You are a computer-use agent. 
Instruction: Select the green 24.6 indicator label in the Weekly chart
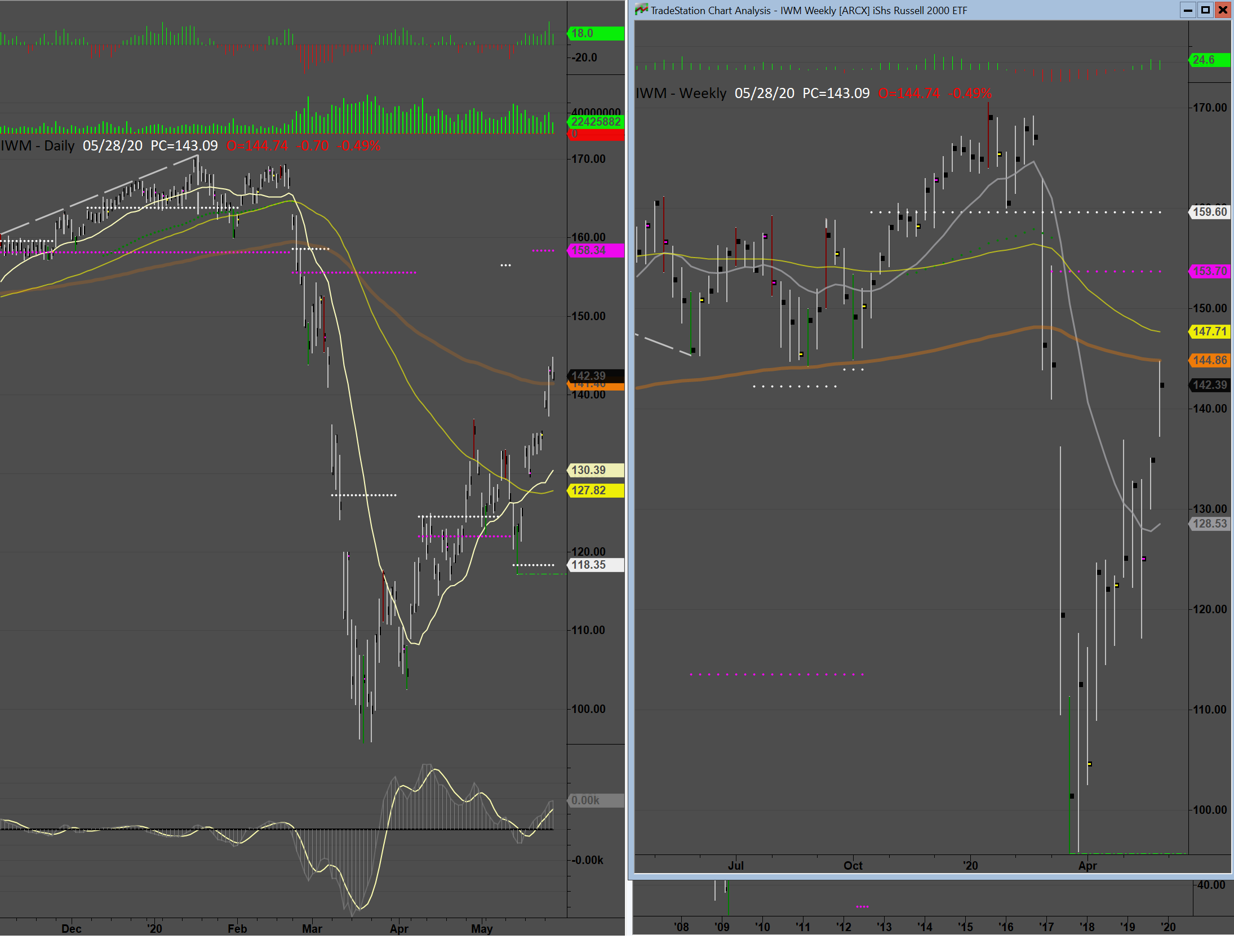(1209, 60)
